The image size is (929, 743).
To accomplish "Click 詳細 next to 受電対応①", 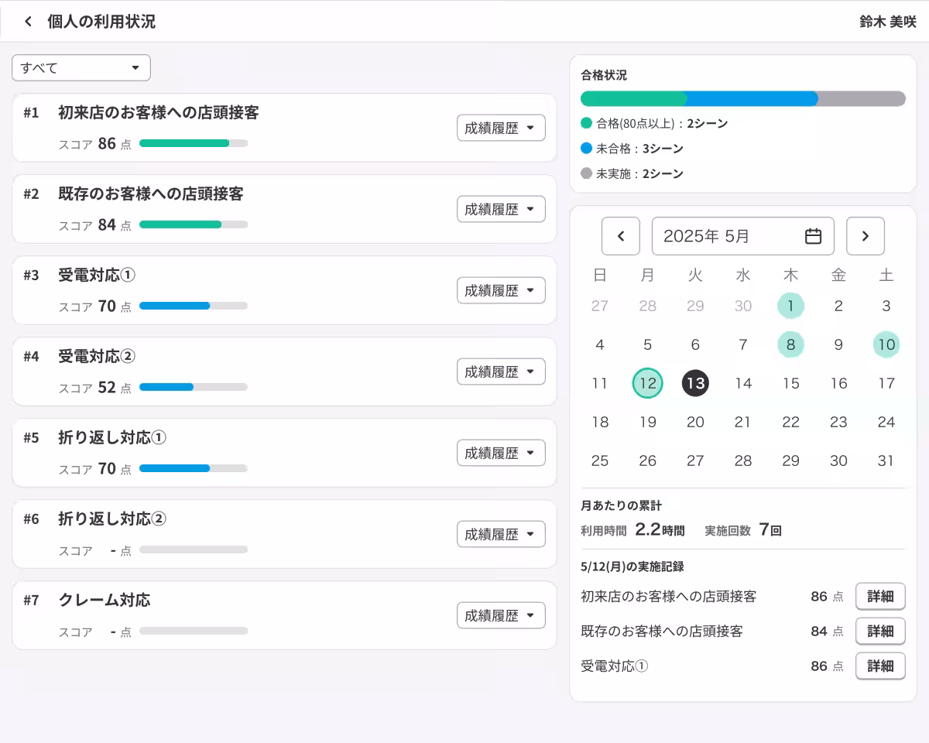I will [880, 666].
